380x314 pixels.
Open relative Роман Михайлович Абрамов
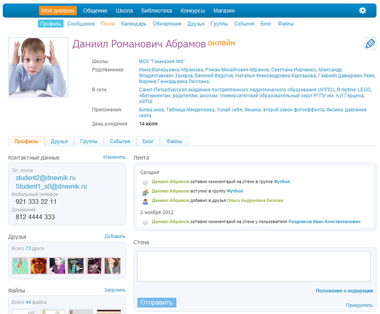click(237, 70)
